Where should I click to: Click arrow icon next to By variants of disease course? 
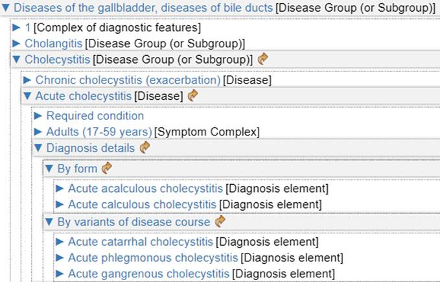(x=220, y=222)
